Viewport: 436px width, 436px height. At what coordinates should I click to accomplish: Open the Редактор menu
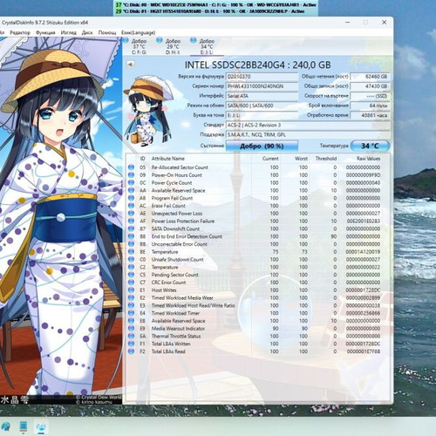(x=20, y=32)
